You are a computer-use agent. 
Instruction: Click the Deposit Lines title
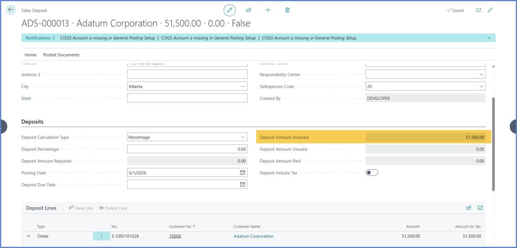click(x=41, y=208)
